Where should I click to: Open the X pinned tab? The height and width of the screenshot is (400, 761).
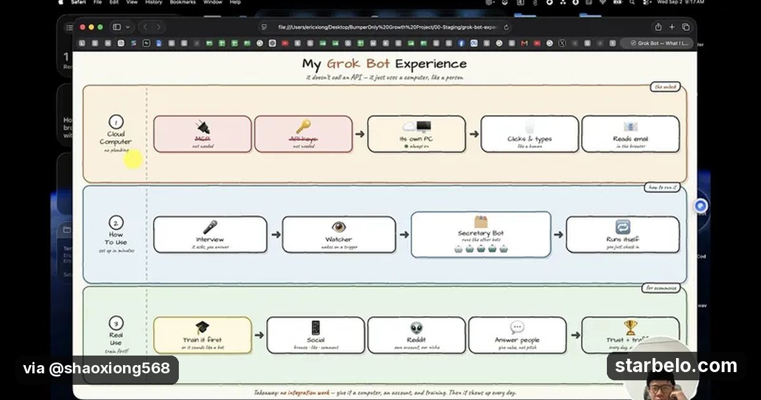[562, 43]
